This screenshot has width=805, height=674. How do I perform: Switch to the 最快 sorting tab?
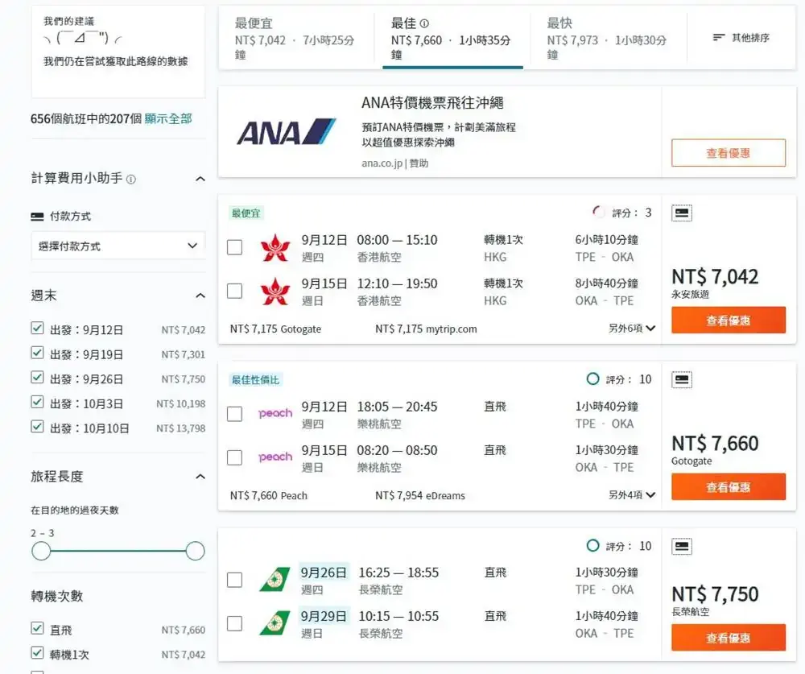tap(609, 38)
